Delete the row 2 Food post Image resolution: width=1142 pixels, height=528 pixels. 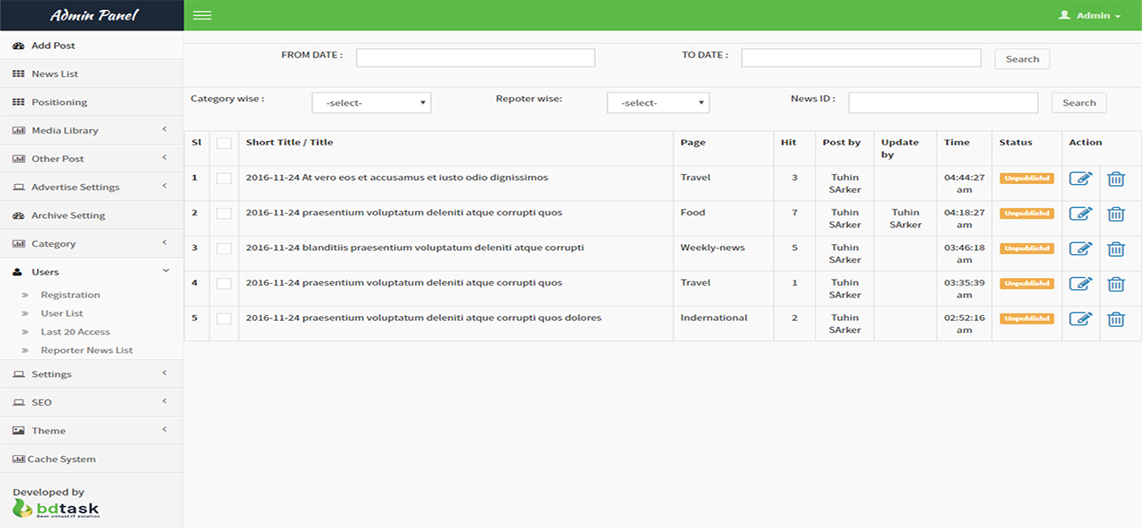(1116, 214)
